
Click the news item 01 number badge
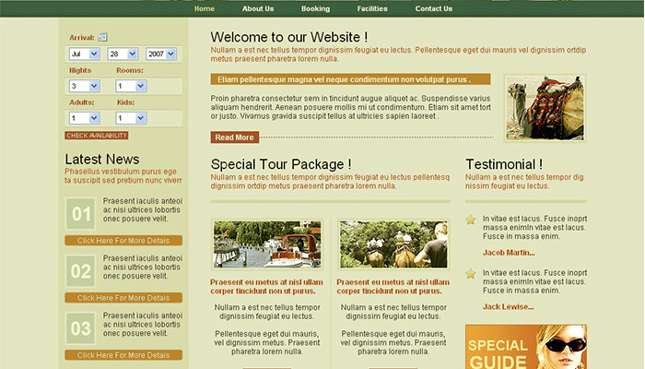(x=81, y=215)
